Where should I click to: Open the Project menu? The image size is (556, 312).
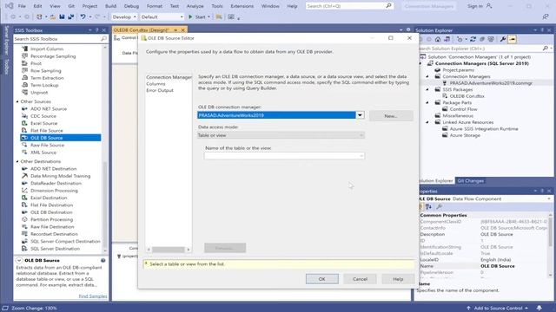[89, 6]
